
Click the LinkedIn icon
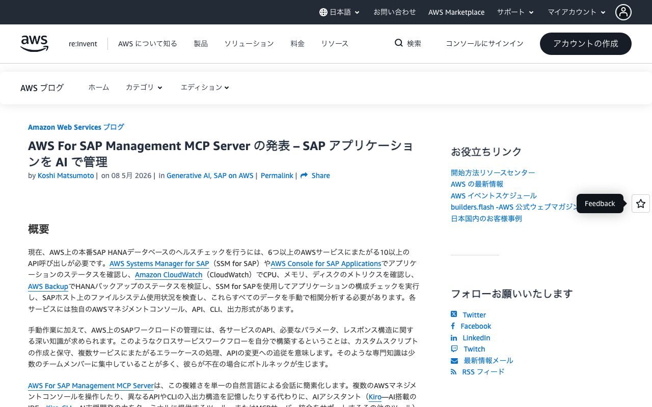pyautogui.click(x=454, y=338)
